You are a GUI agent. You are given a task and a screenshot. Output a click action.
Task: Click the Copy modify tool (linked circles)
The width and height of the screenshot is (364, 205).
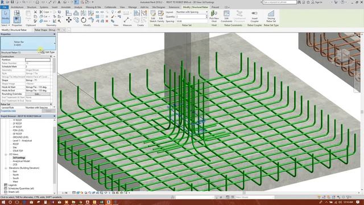pos(76,20)
